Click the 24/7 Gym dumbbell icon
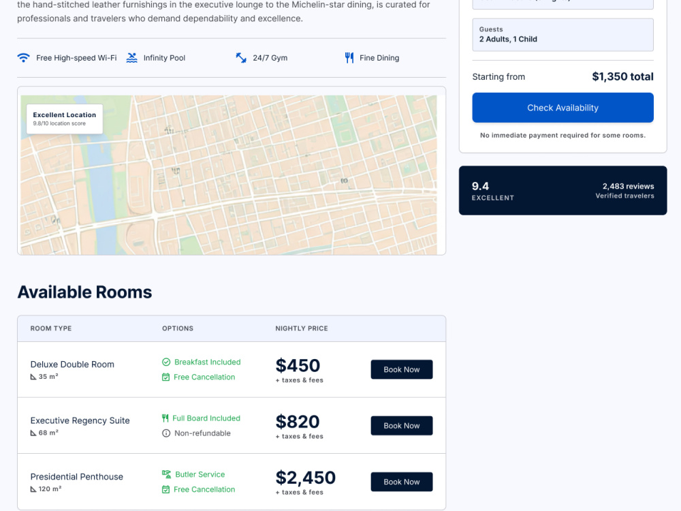 pyautogui.click(x=241, y=58)
